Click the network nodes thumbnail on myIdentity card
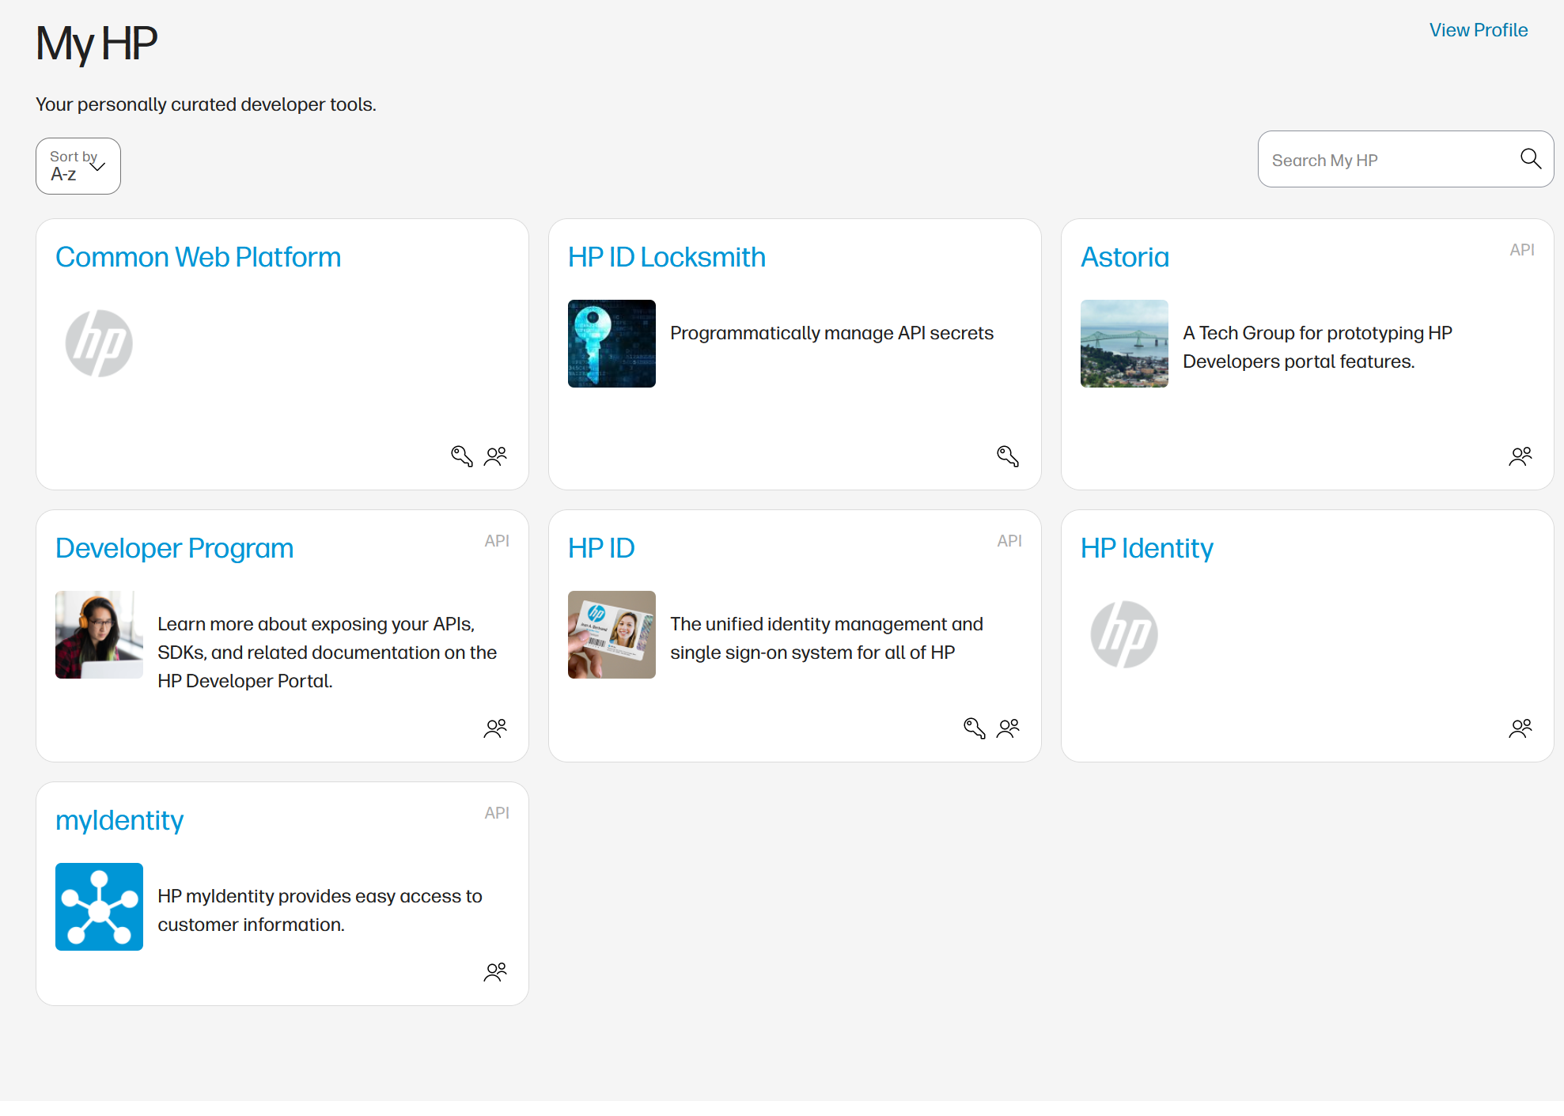This screenshot has height=1116, width=1564. [x=99, y=906]
